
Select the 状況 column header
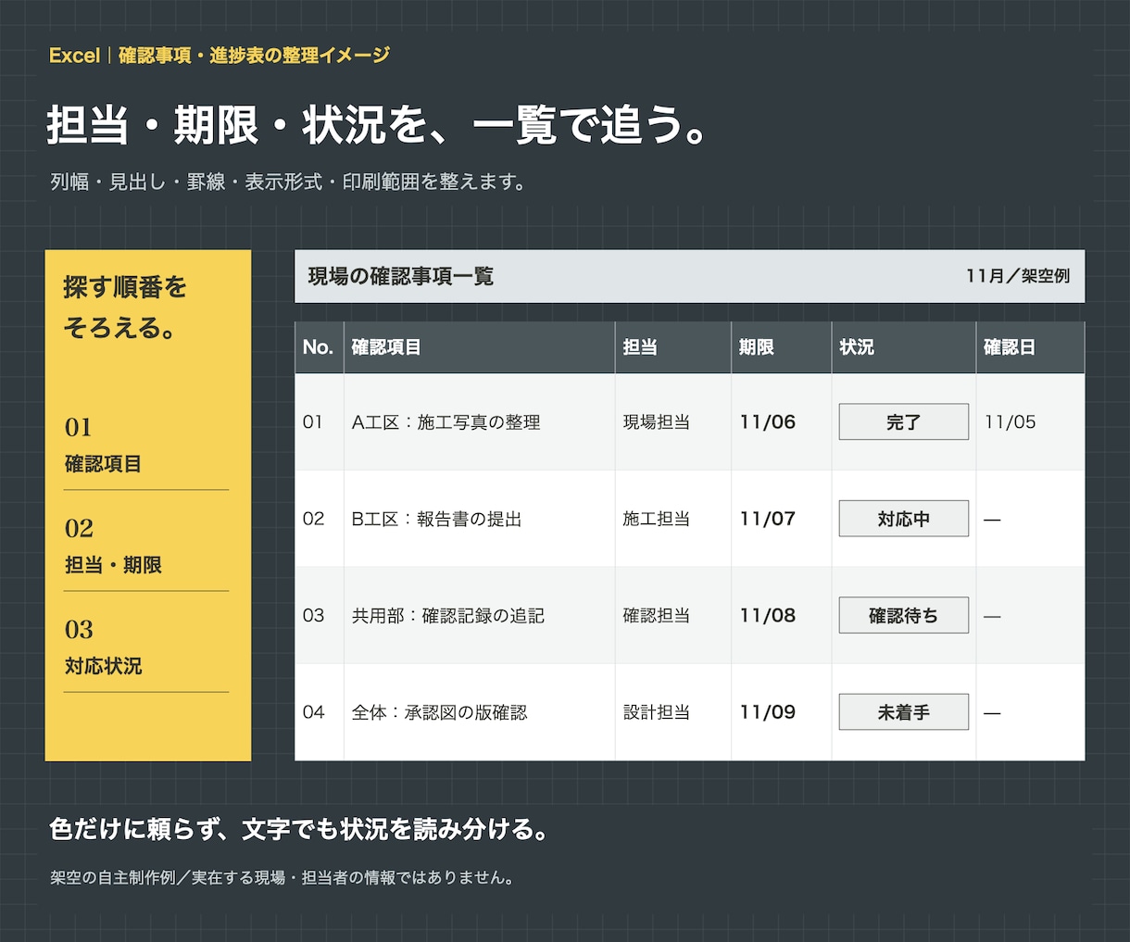903,347
